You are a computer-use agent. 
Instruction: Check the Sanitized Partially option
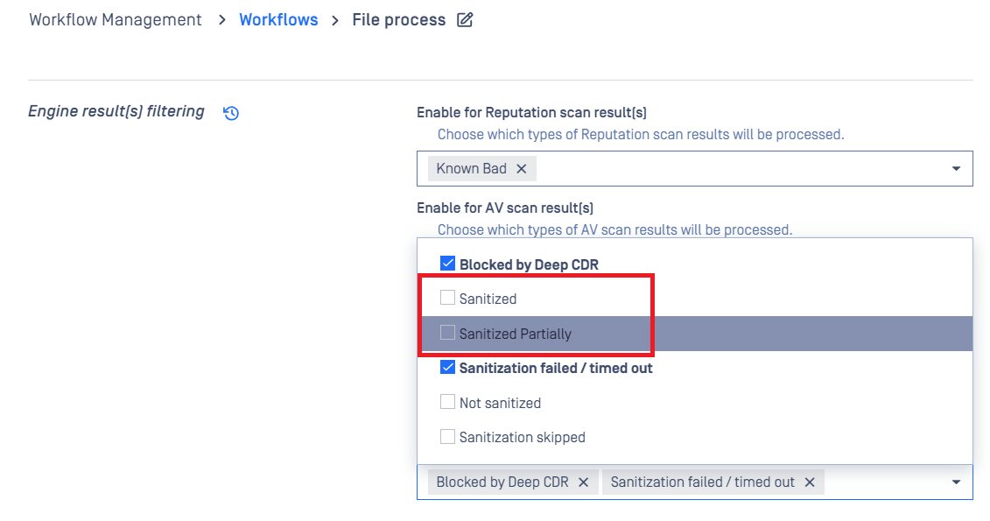pos(447,334)
